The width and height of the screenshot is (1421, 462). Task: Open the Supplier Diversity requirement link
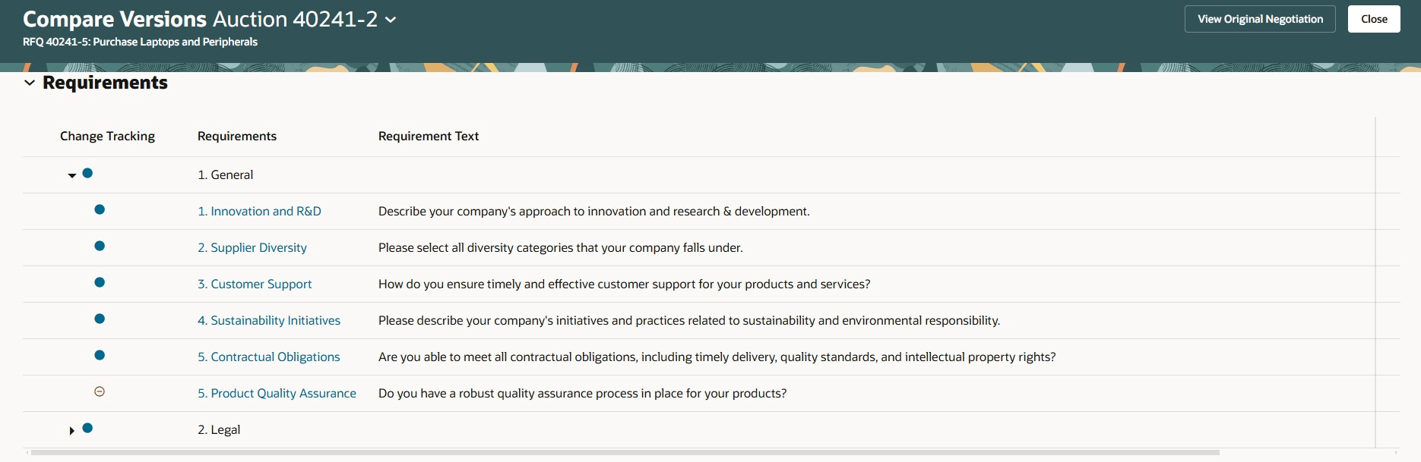(252, 247)
